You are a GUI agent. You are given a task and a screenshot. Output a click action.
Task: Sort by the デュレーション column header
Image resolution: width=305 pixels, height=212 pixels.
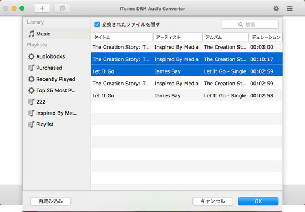(266, 37)
